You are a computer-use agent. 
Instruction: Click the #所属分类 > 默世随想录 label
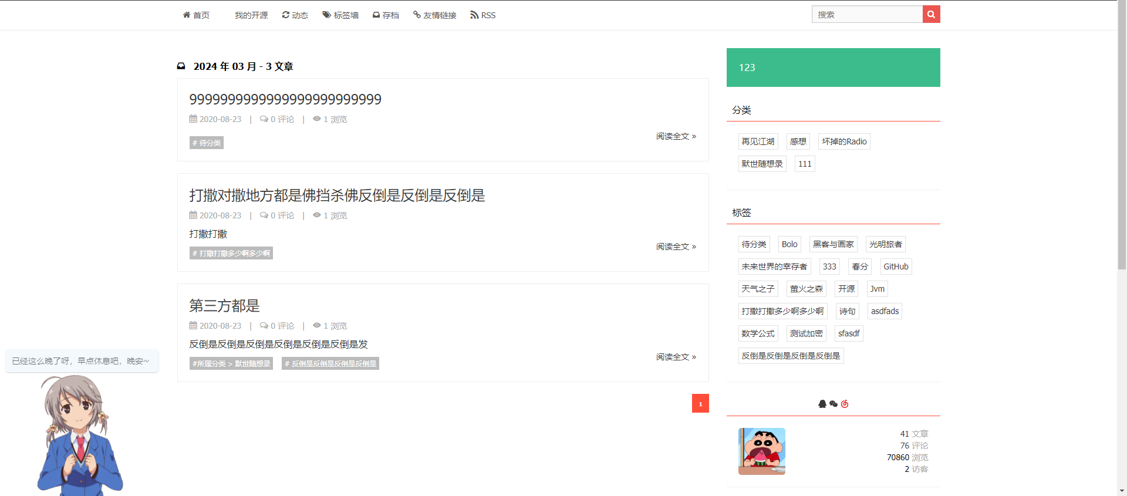(231, 363)
